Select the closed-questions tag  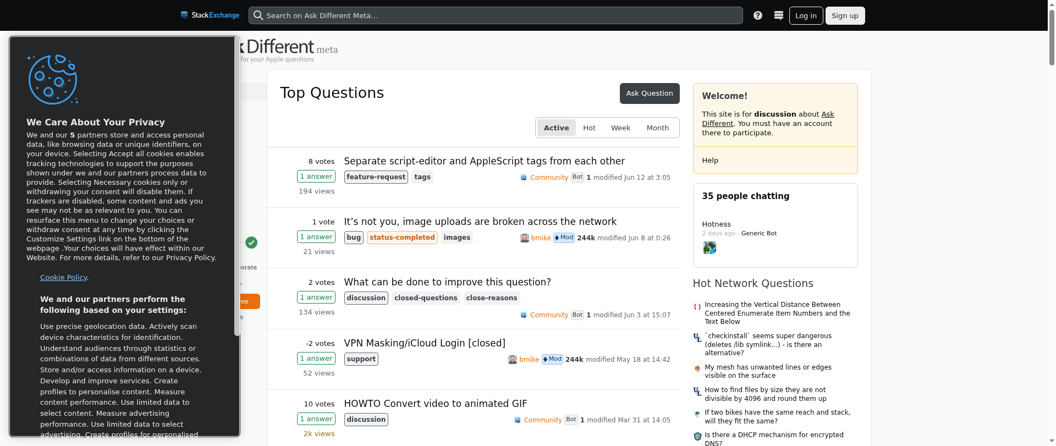coord(426,298)
